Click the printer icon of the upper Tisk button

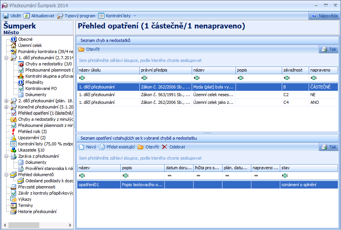(x=324, y=49)
